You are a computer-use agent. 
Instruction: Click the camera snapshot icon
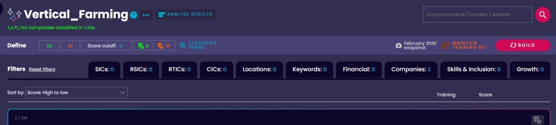399,46
